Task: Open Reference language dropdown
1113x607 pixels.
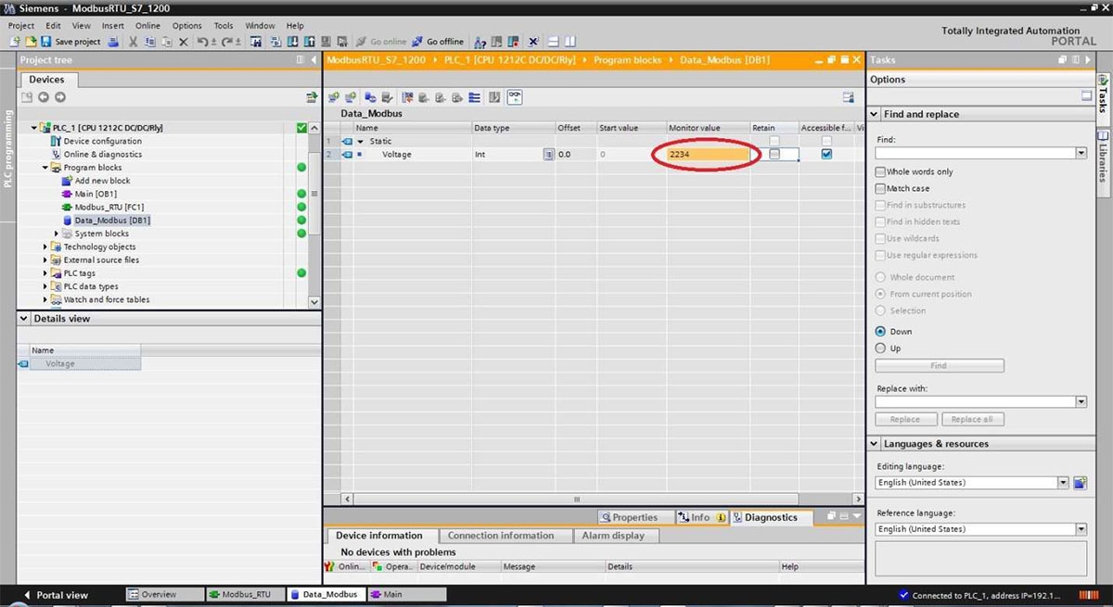Action: click(1081, 529)
